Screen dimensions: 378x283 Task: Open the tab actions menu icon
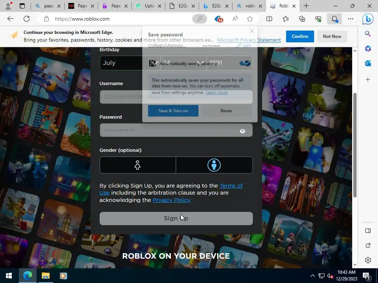coord(22,6)
